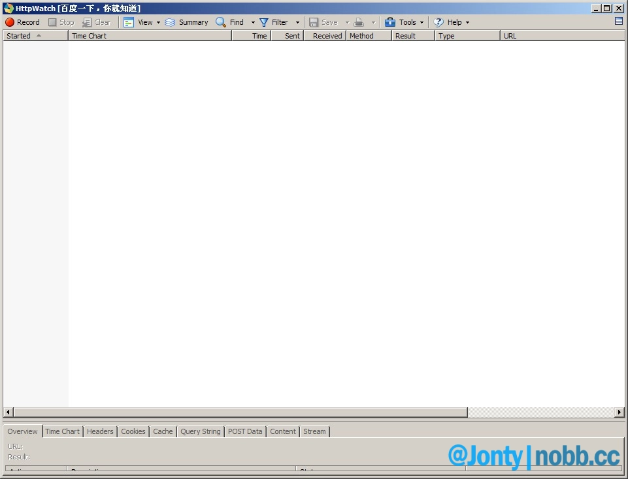Click the horizontal scrollbar right arrow
The height and width of the screenshot is (479, 628).
(620, 412)
